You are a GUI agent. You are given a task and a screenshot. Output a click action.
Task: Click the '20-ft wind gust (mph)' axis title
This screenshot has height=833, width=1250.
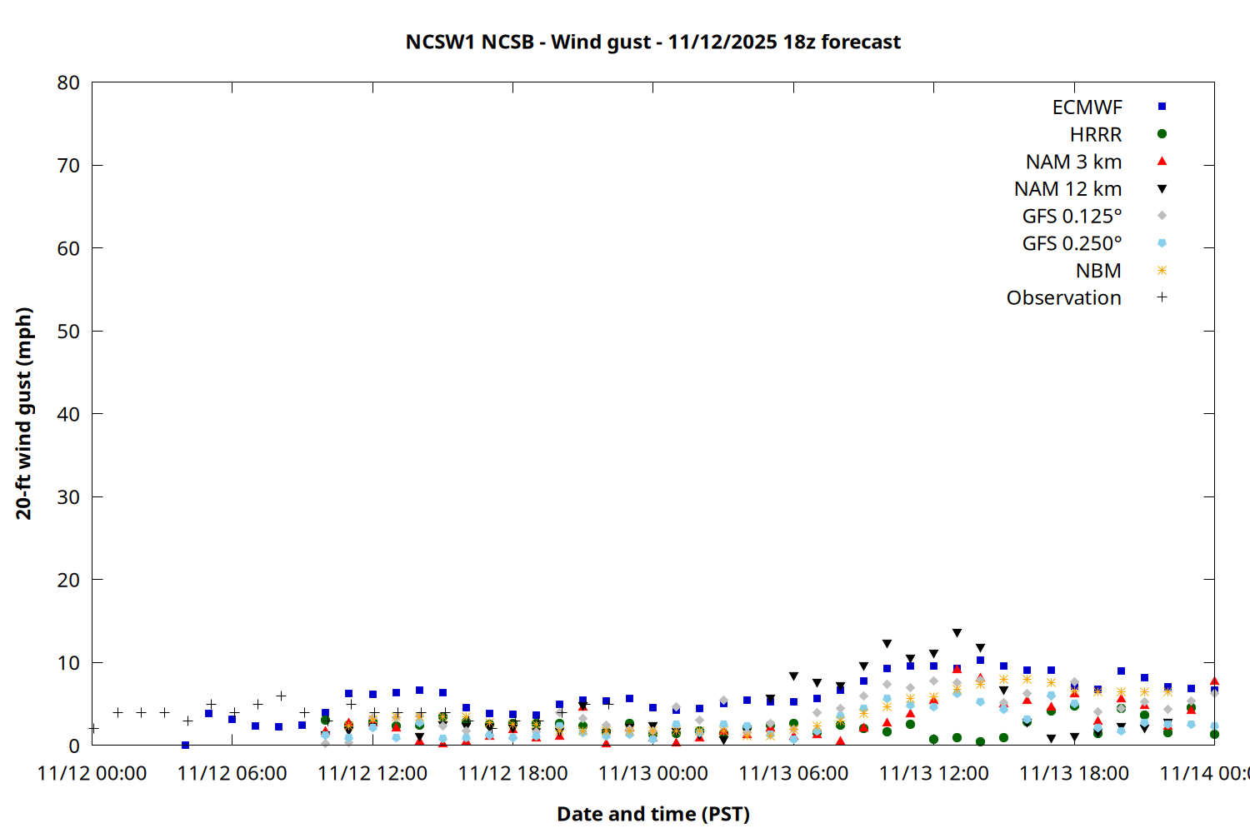click(x=23, y=413)
